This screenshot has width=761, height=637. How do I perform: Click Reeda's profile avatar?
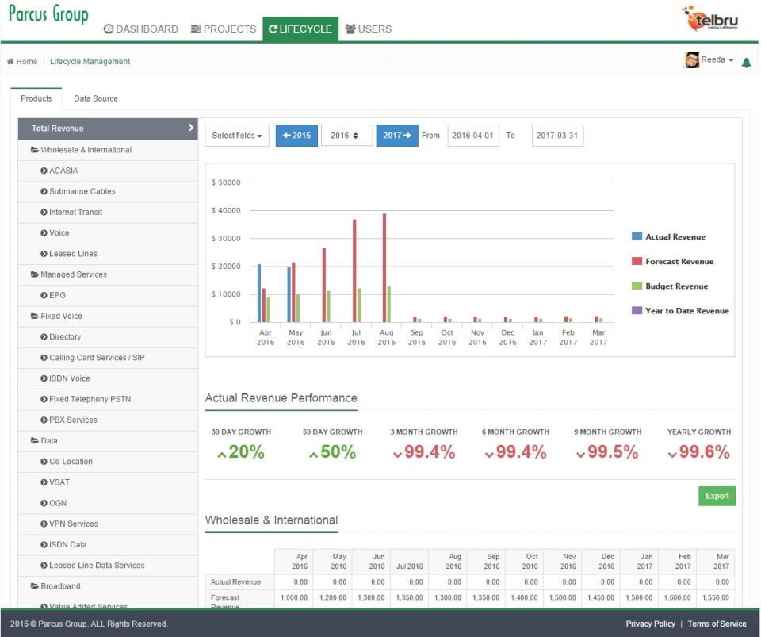pyautogui.click(x=691, y=59)
